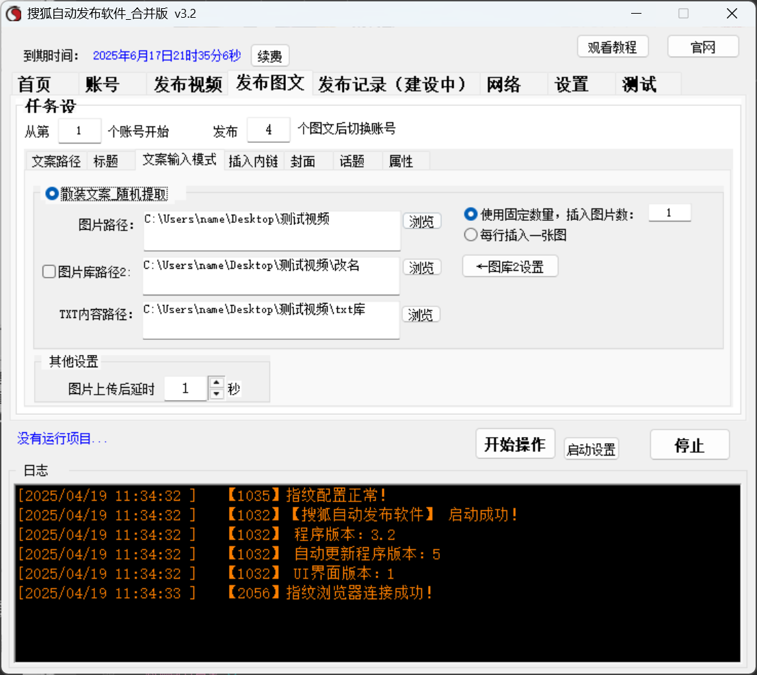Open the 发布视频 tab
The width and height of the screenshot is (757, 675).
pyautogui.click(x=187, y=84)
